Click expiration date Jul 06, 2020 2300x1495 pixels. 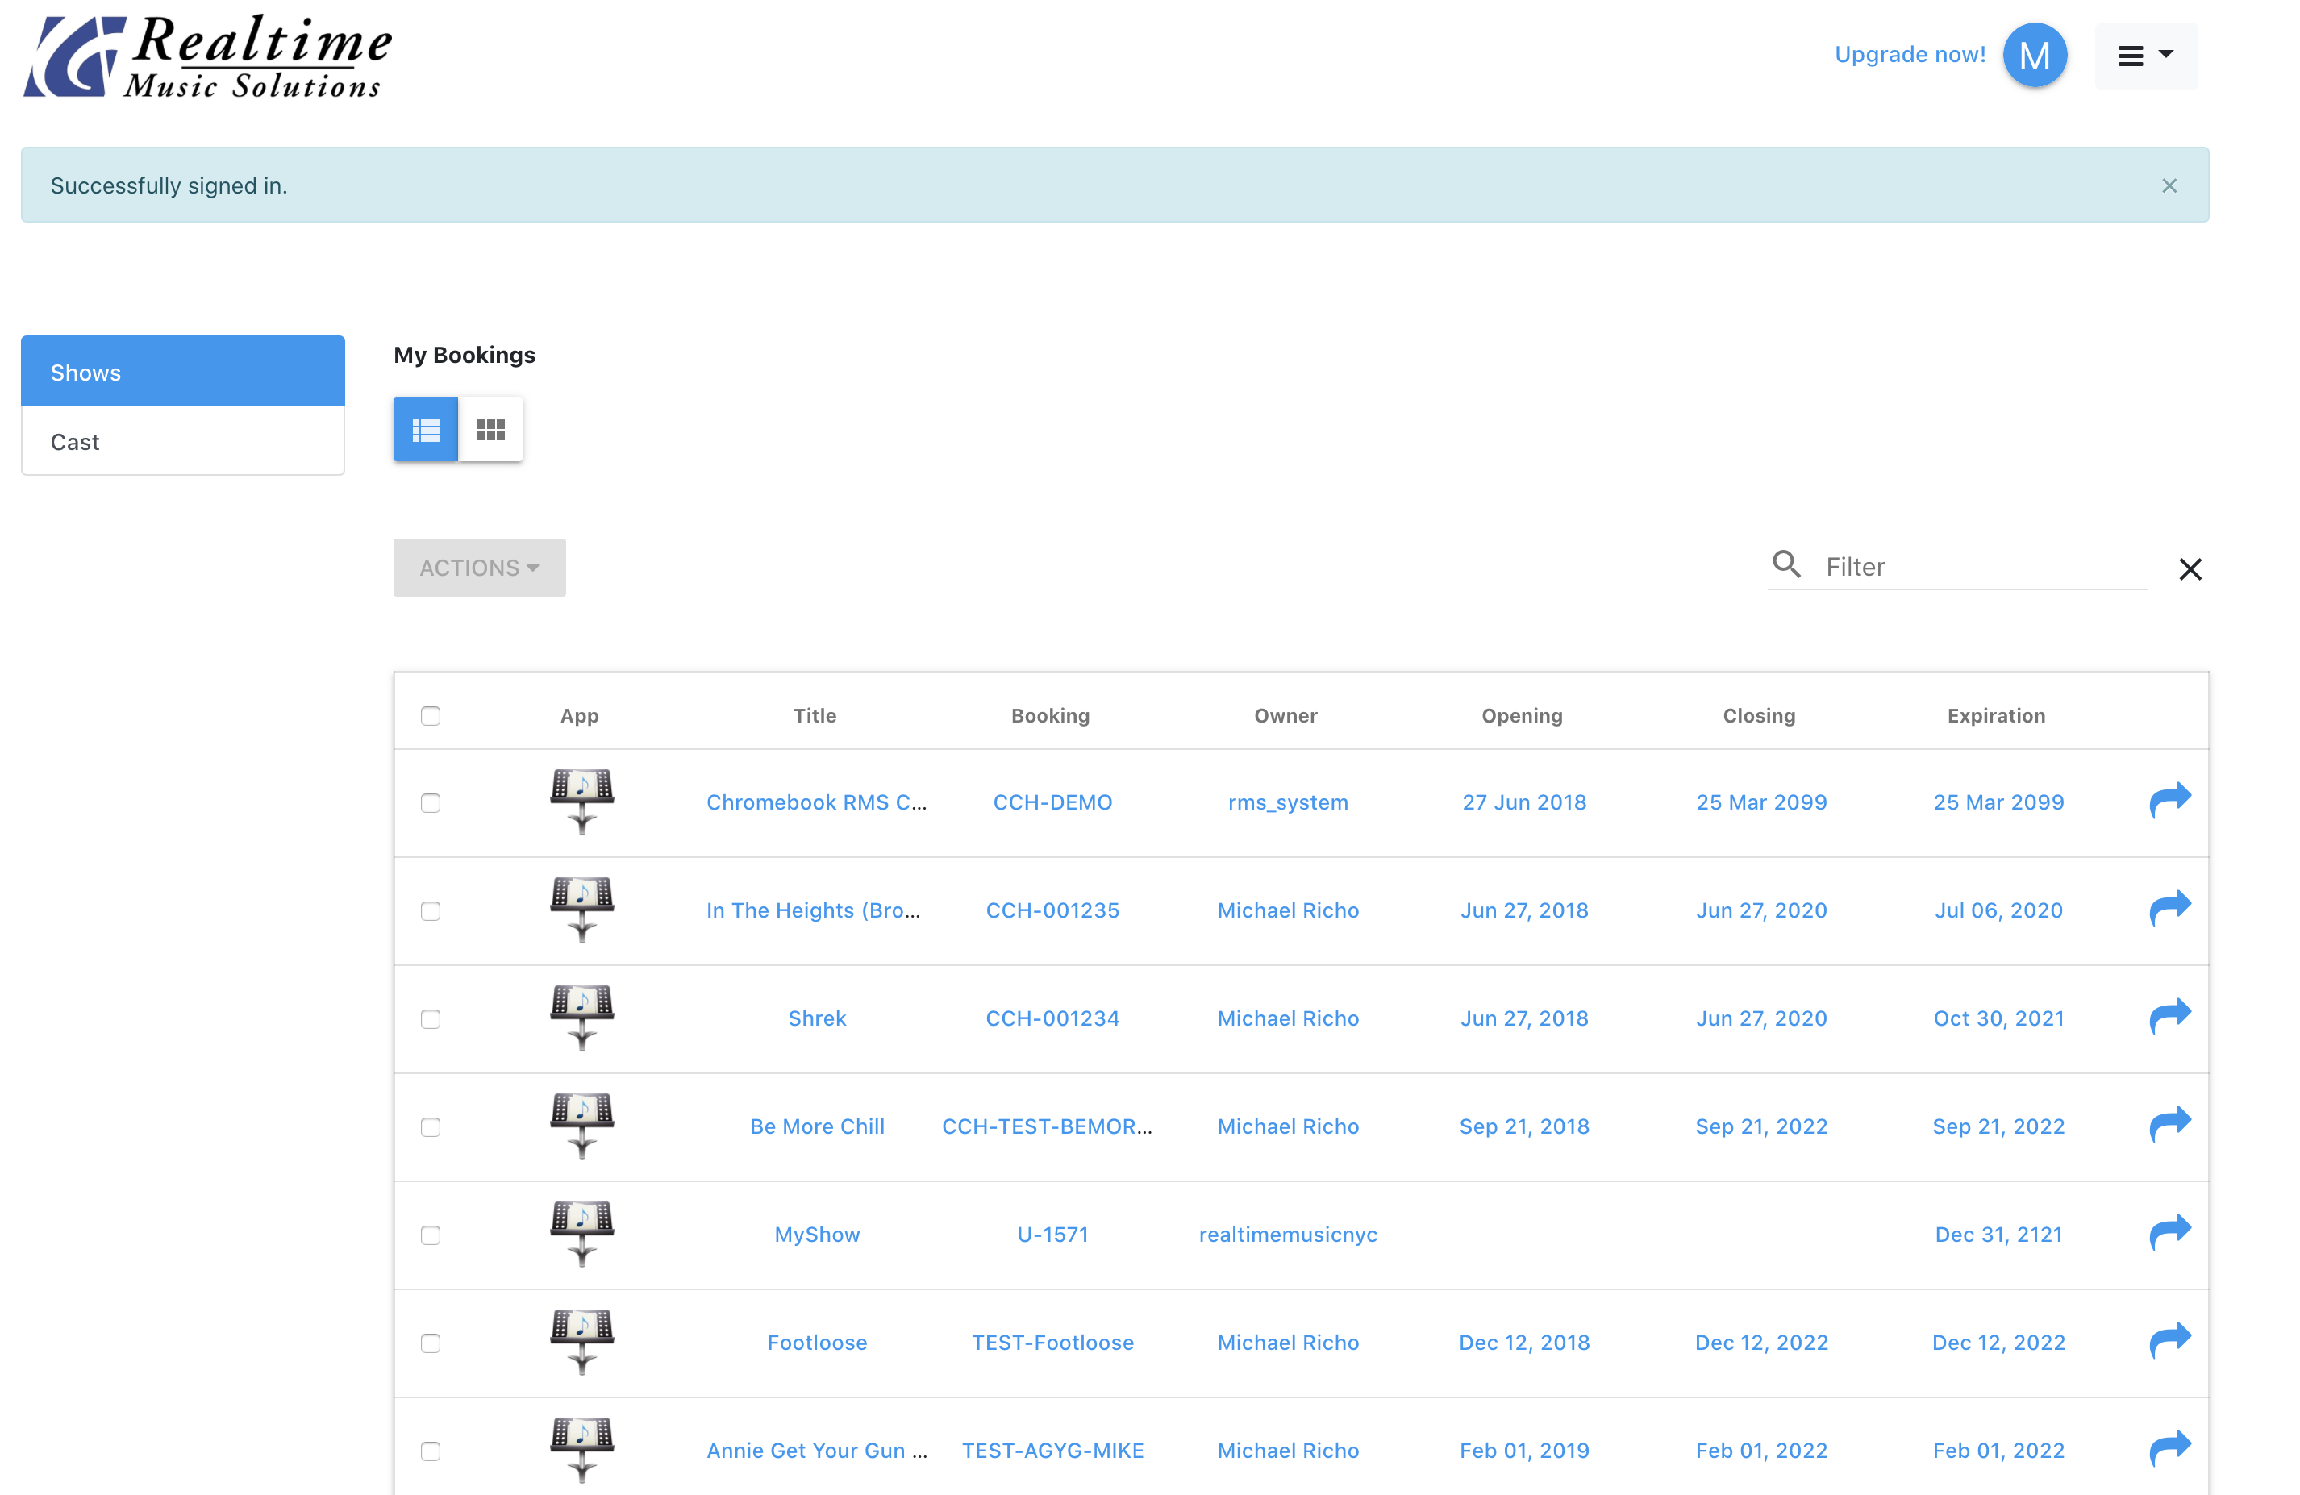pyautogui.click(x=1998, y=910)
